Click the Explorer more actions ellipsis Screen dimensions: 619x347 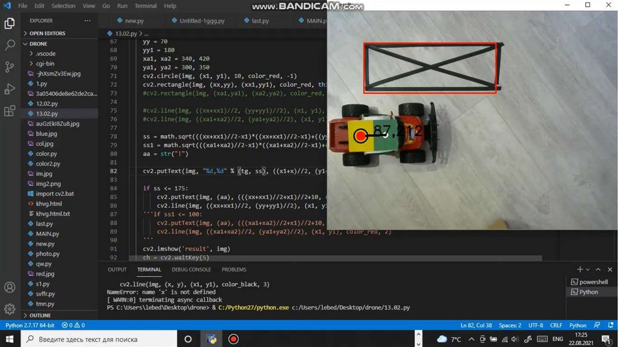click(x=88, y=21)
